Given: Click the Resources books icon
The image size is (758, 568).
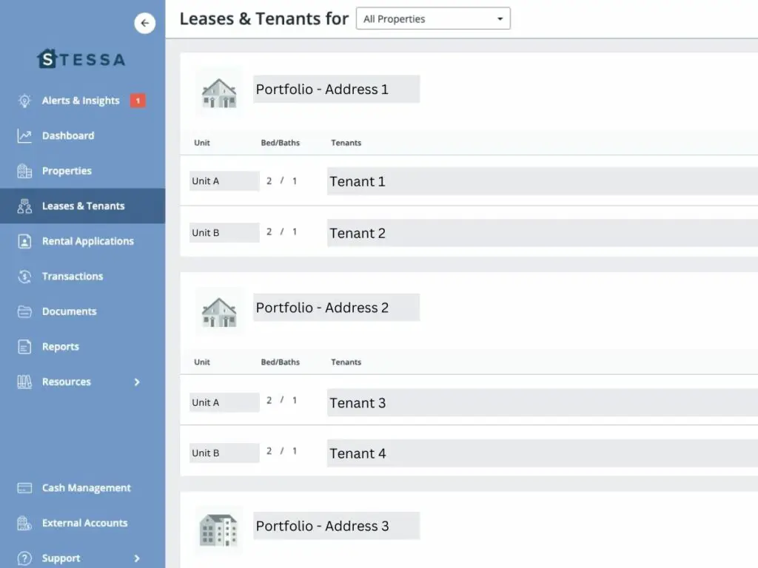Looking at the screenshot, I should (x=24, y=382).
